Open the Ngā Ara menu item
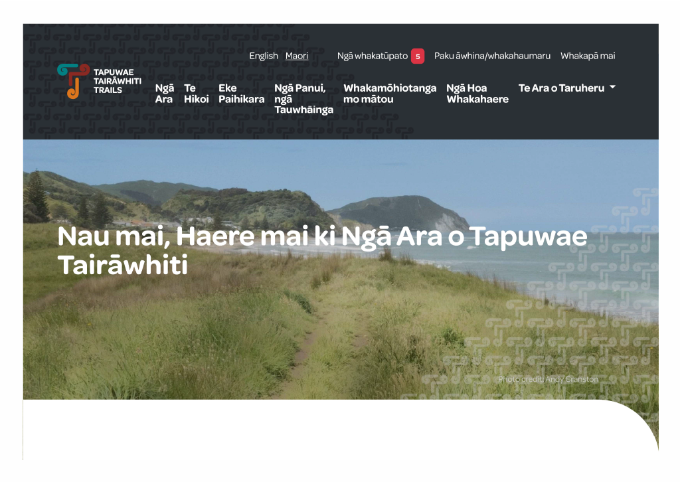680x482 pixels. coord(164,94)
